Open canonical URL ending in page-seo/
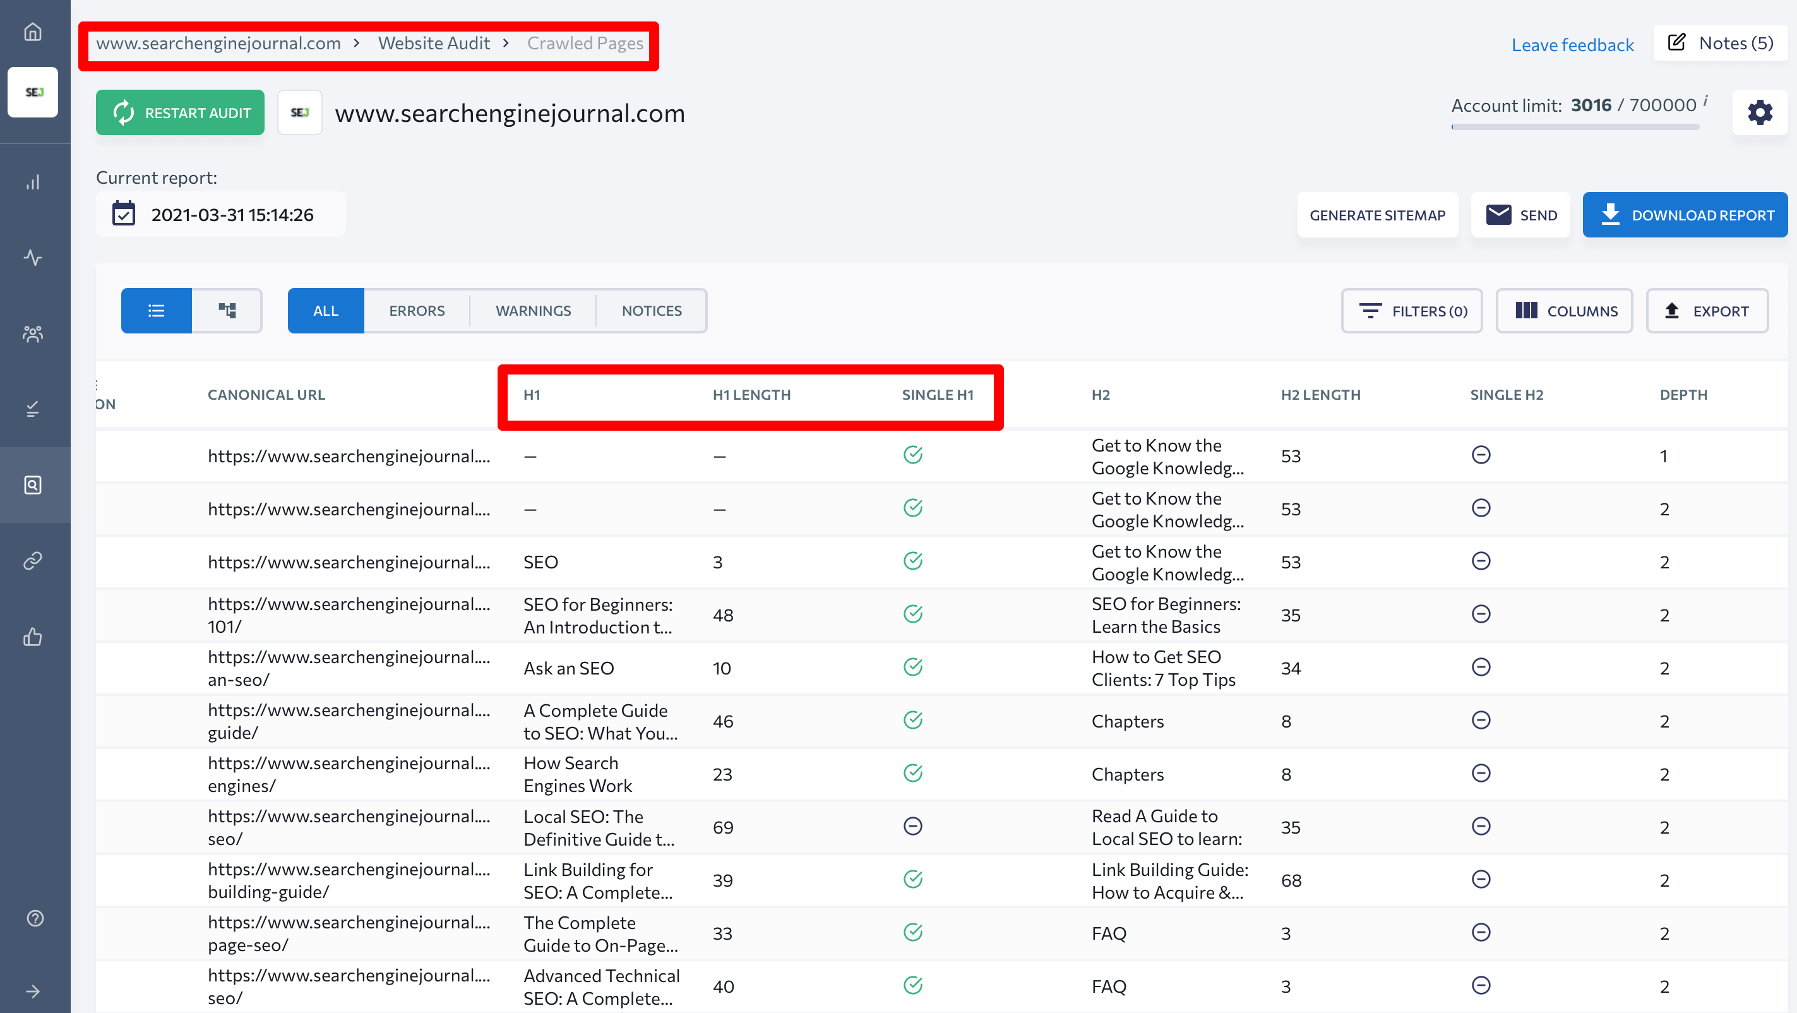This screenshot has height=1013, width=1797. 349,933
